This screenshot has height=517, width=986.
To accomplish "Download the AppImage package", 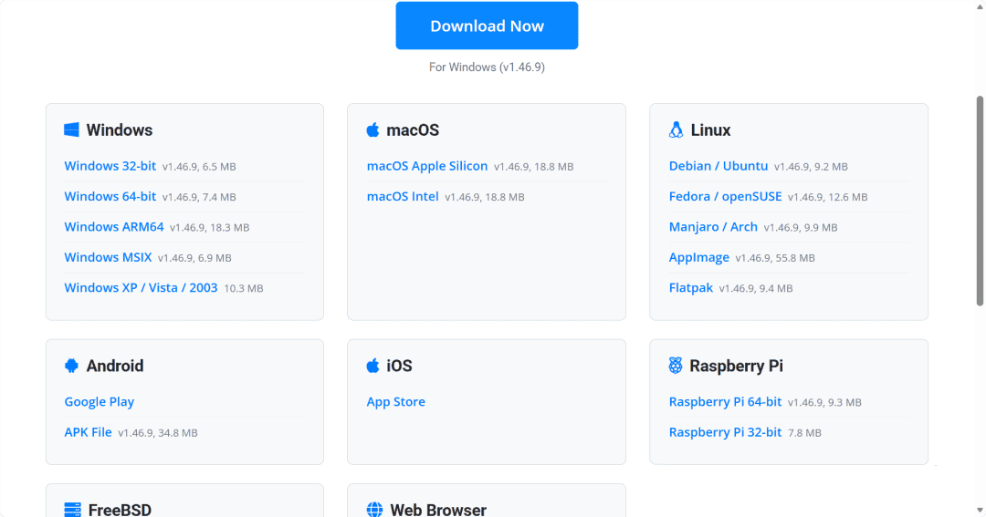I will coord(698,257).
